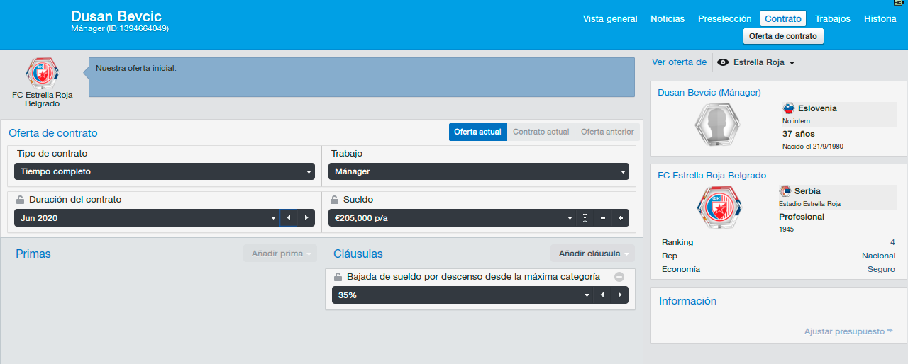The image size is (908, 364).
Task: Toggle the lock on Duración del contrato
Action: click(x=20, y=200)
